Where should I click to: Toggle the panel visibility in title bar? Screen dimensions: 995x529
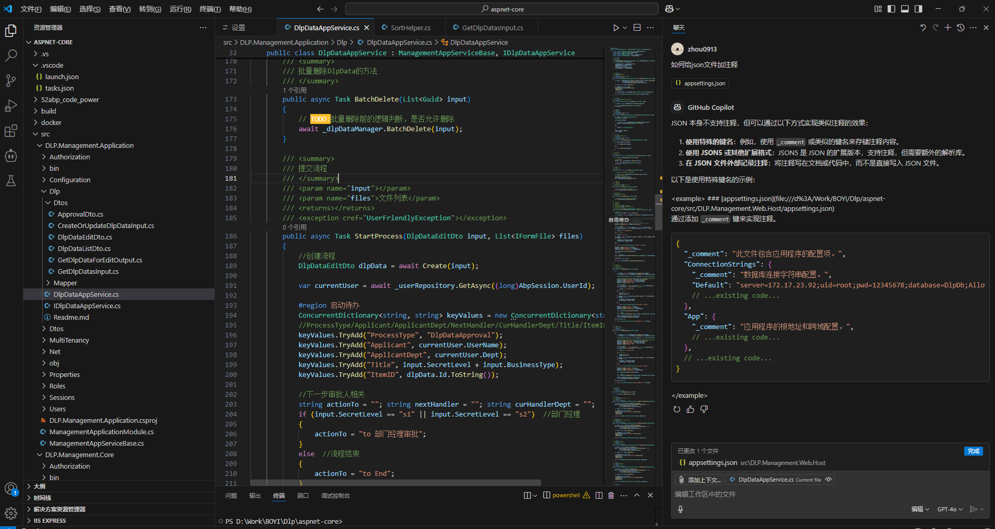tap(904, 9)
